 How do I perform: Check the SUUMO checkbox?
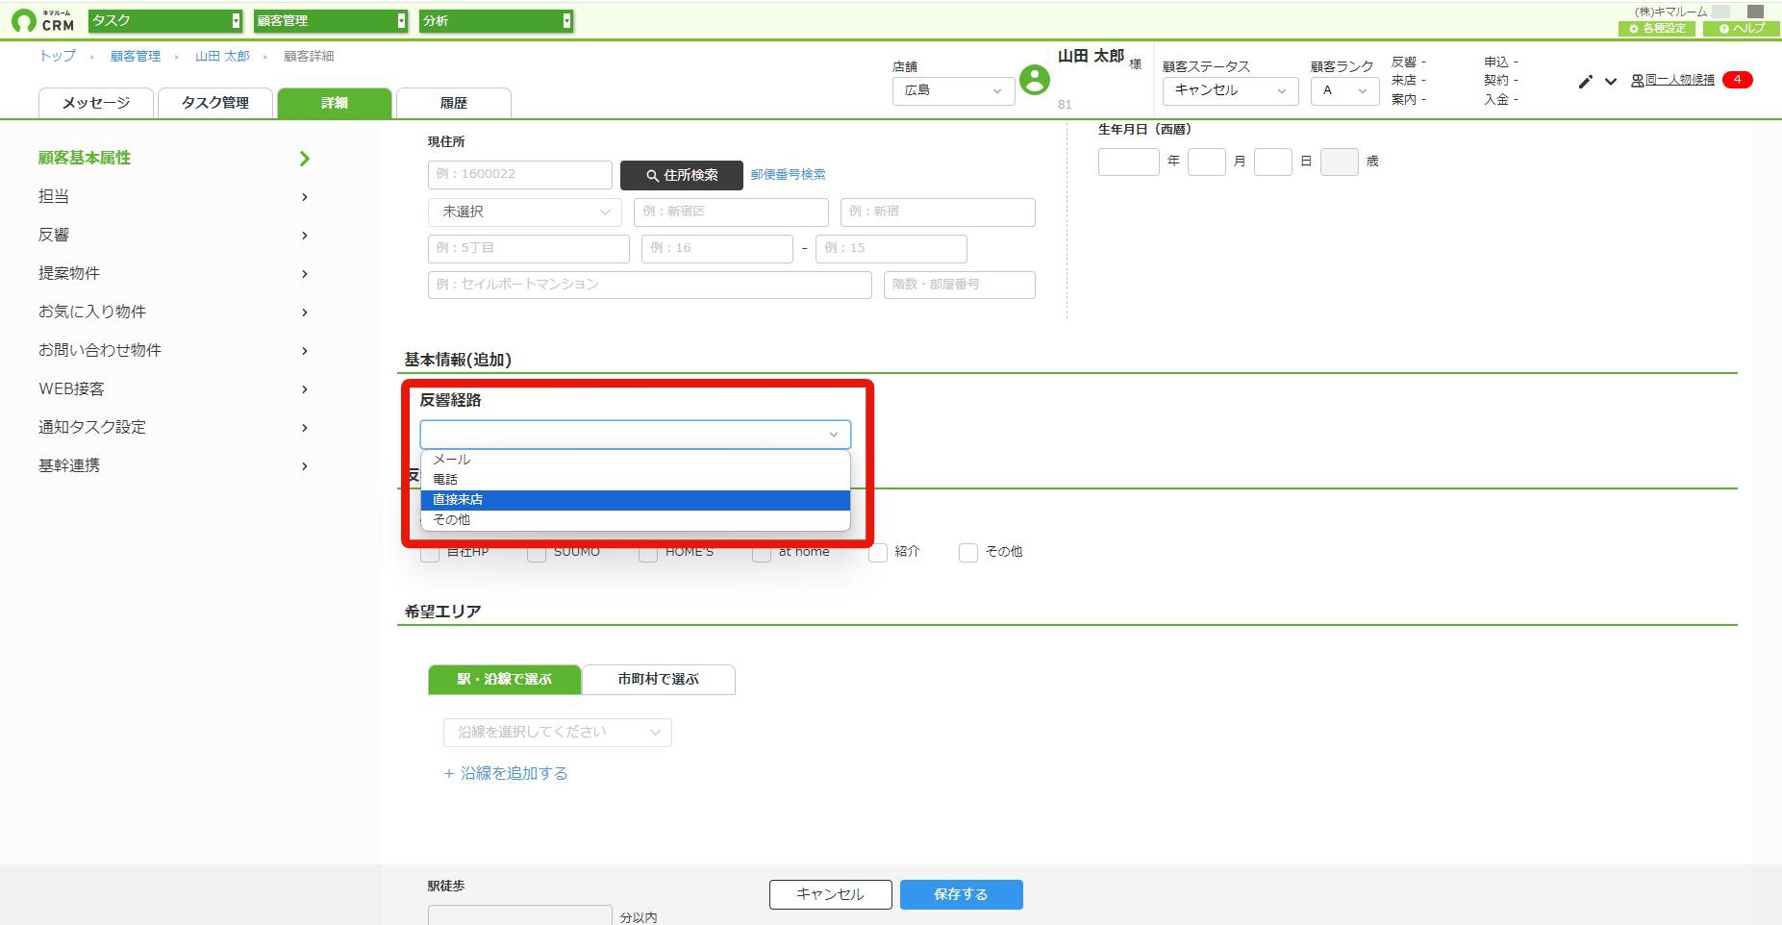(x=537, y=553)
